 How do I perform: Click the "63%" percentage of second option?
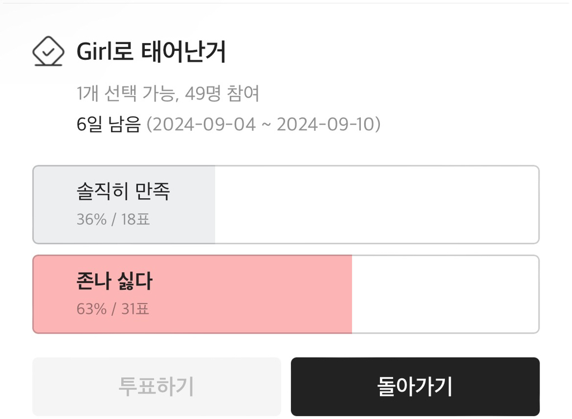pyautogui.click(x=91, y=309)
